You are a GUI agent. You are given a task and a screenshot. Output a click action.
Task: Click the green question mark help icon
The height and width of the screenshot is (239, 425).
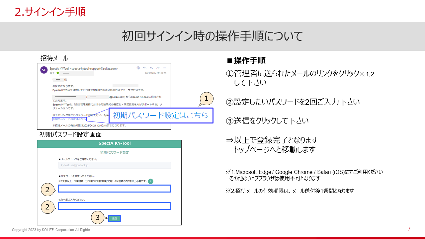click(x=151, y=181)
